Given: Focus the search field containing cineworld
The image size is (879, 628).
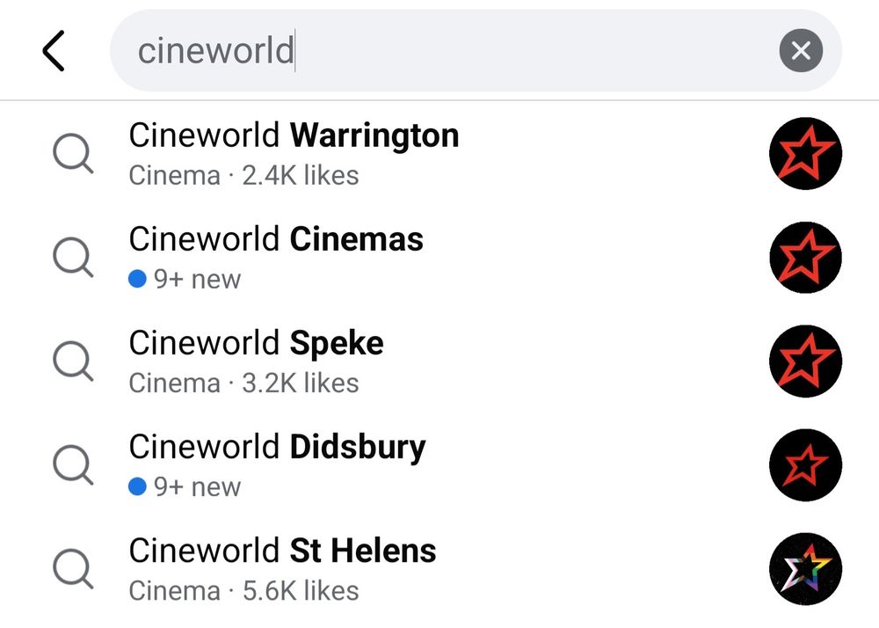Looking at the screenshot, I should [x=439, y=51].
